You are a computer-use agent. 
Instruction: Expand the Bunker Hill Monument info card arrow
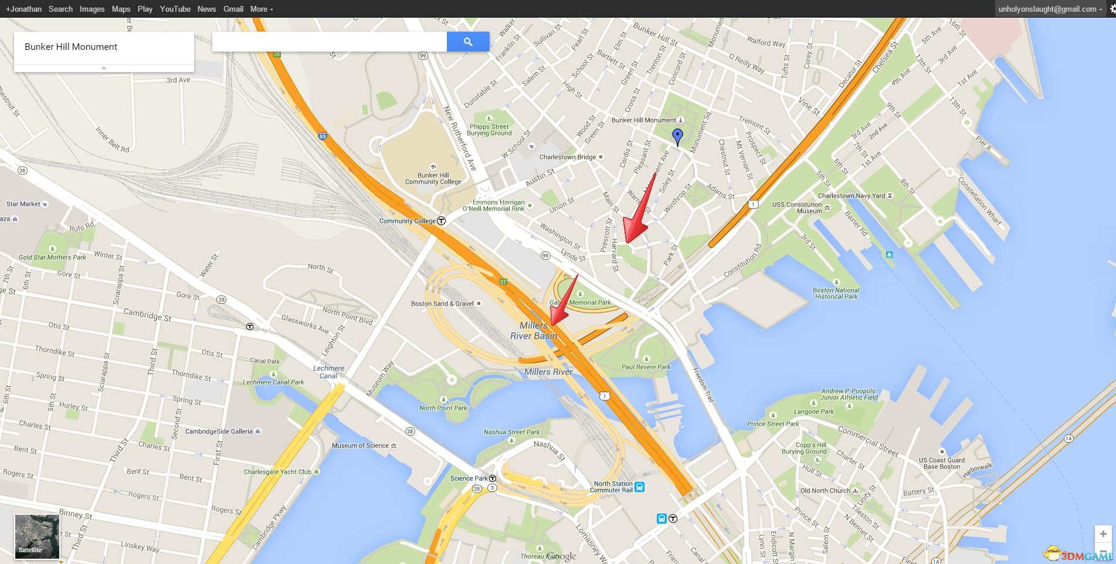[104, 68]
